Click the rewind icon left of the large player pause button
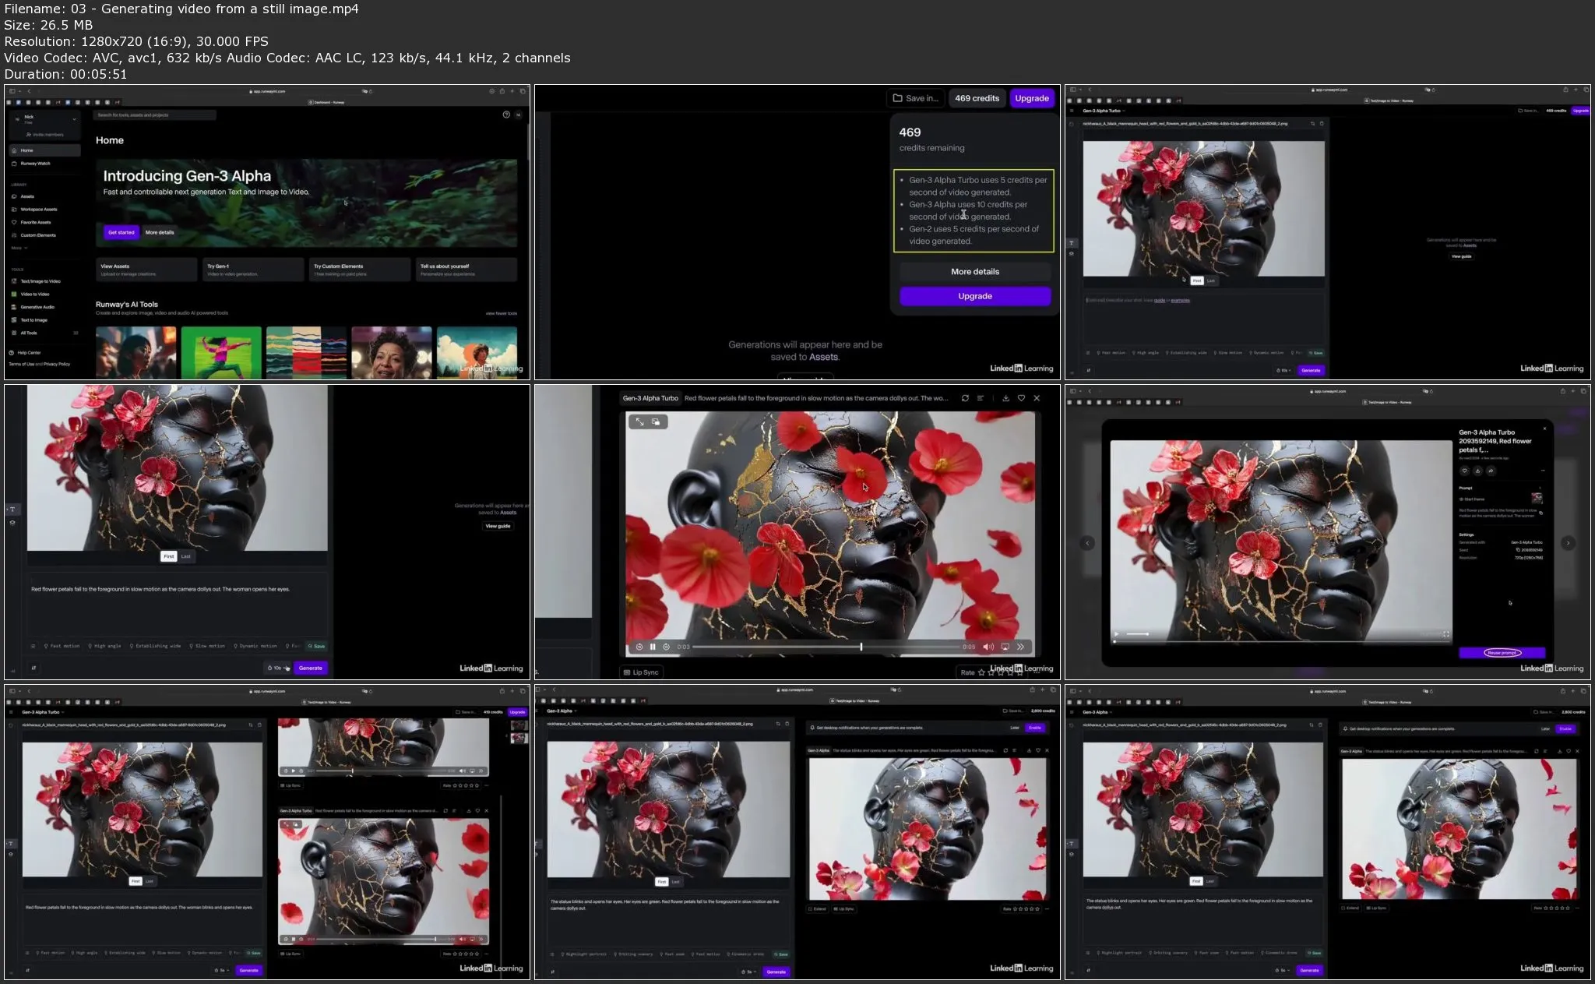This screenshot has width=1595, height=984. pos(639,647)
